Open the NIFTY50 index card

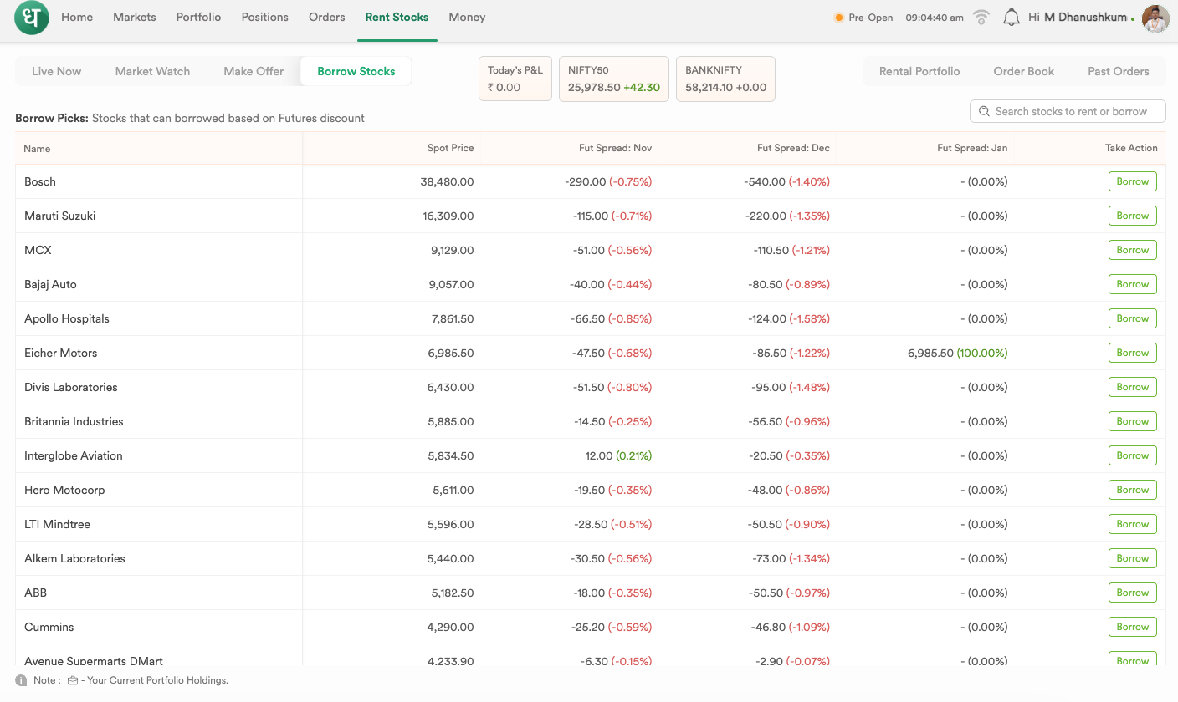[x=613, y=79]
